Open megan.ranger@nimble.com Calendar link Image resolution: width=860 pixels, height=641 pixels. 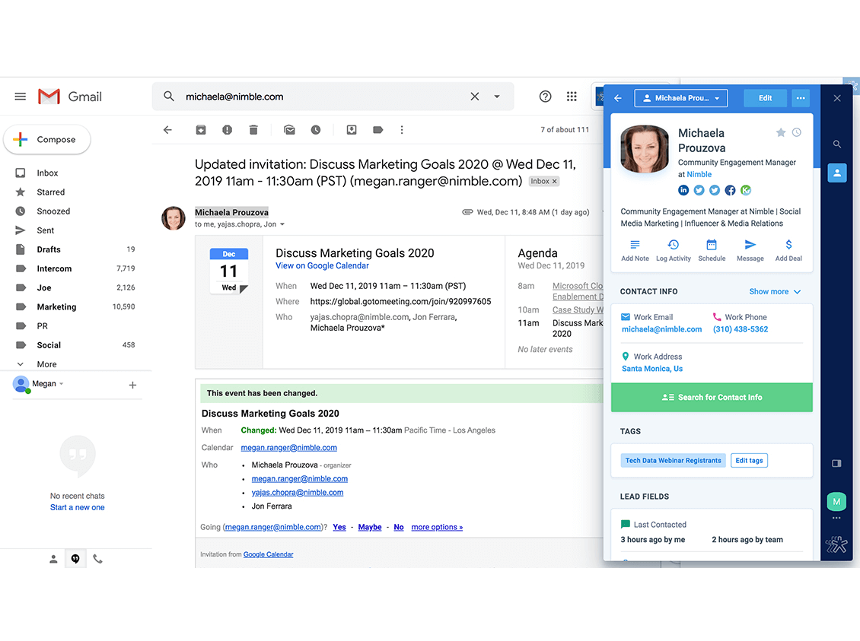(288, 448)
